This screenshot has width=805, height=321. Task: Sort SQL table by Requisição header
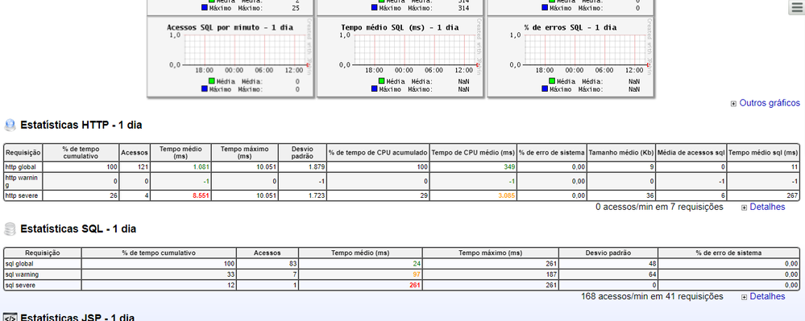tap(43, 253)
